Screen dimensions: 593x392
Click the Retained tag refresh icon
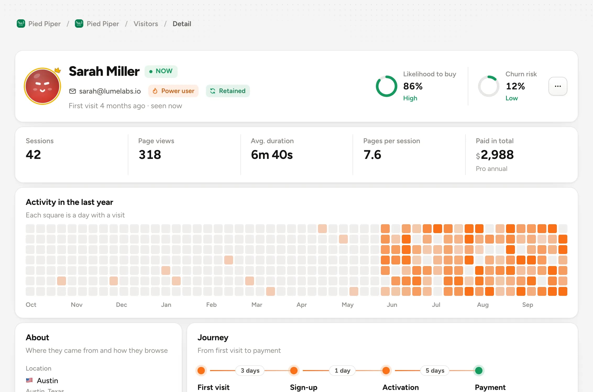coord(213,91)
